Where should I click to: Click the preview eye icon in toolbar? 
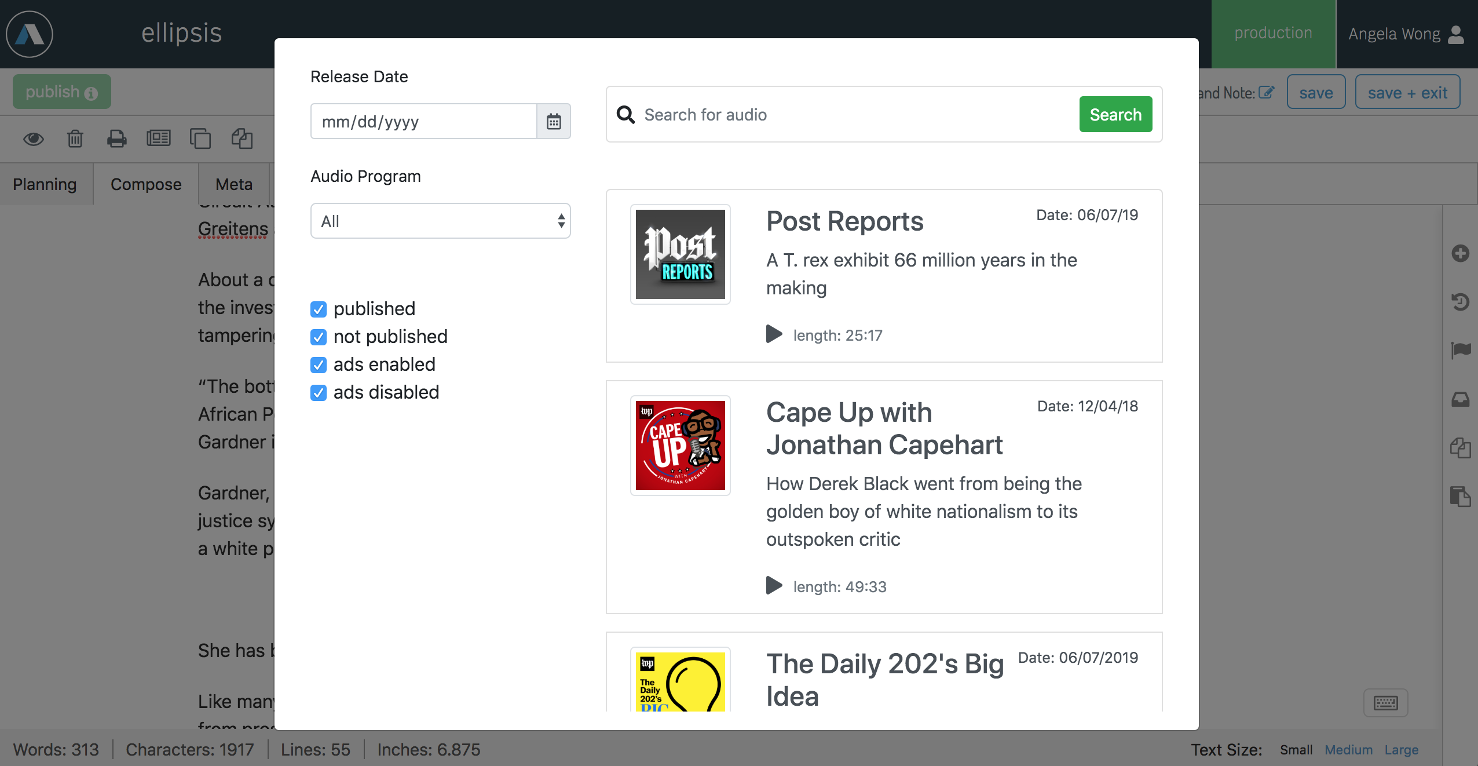[x=34, y=138]
